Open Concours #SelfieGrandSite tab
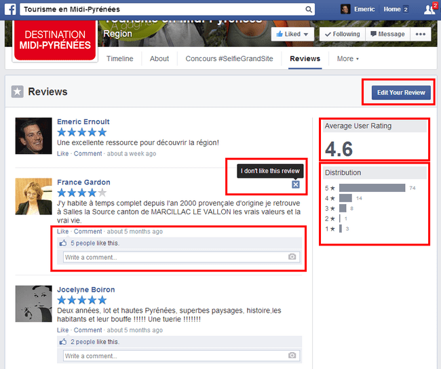This screenshot has width=441, height=369. 229,58
